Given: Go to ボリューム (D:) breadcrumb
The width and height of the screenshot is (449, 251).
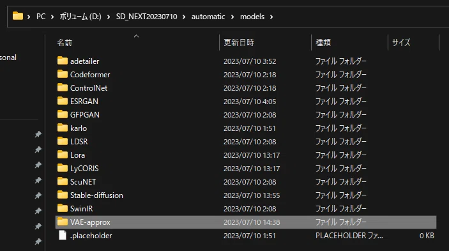Looking at the screenshot, I should tap(80, 17).
